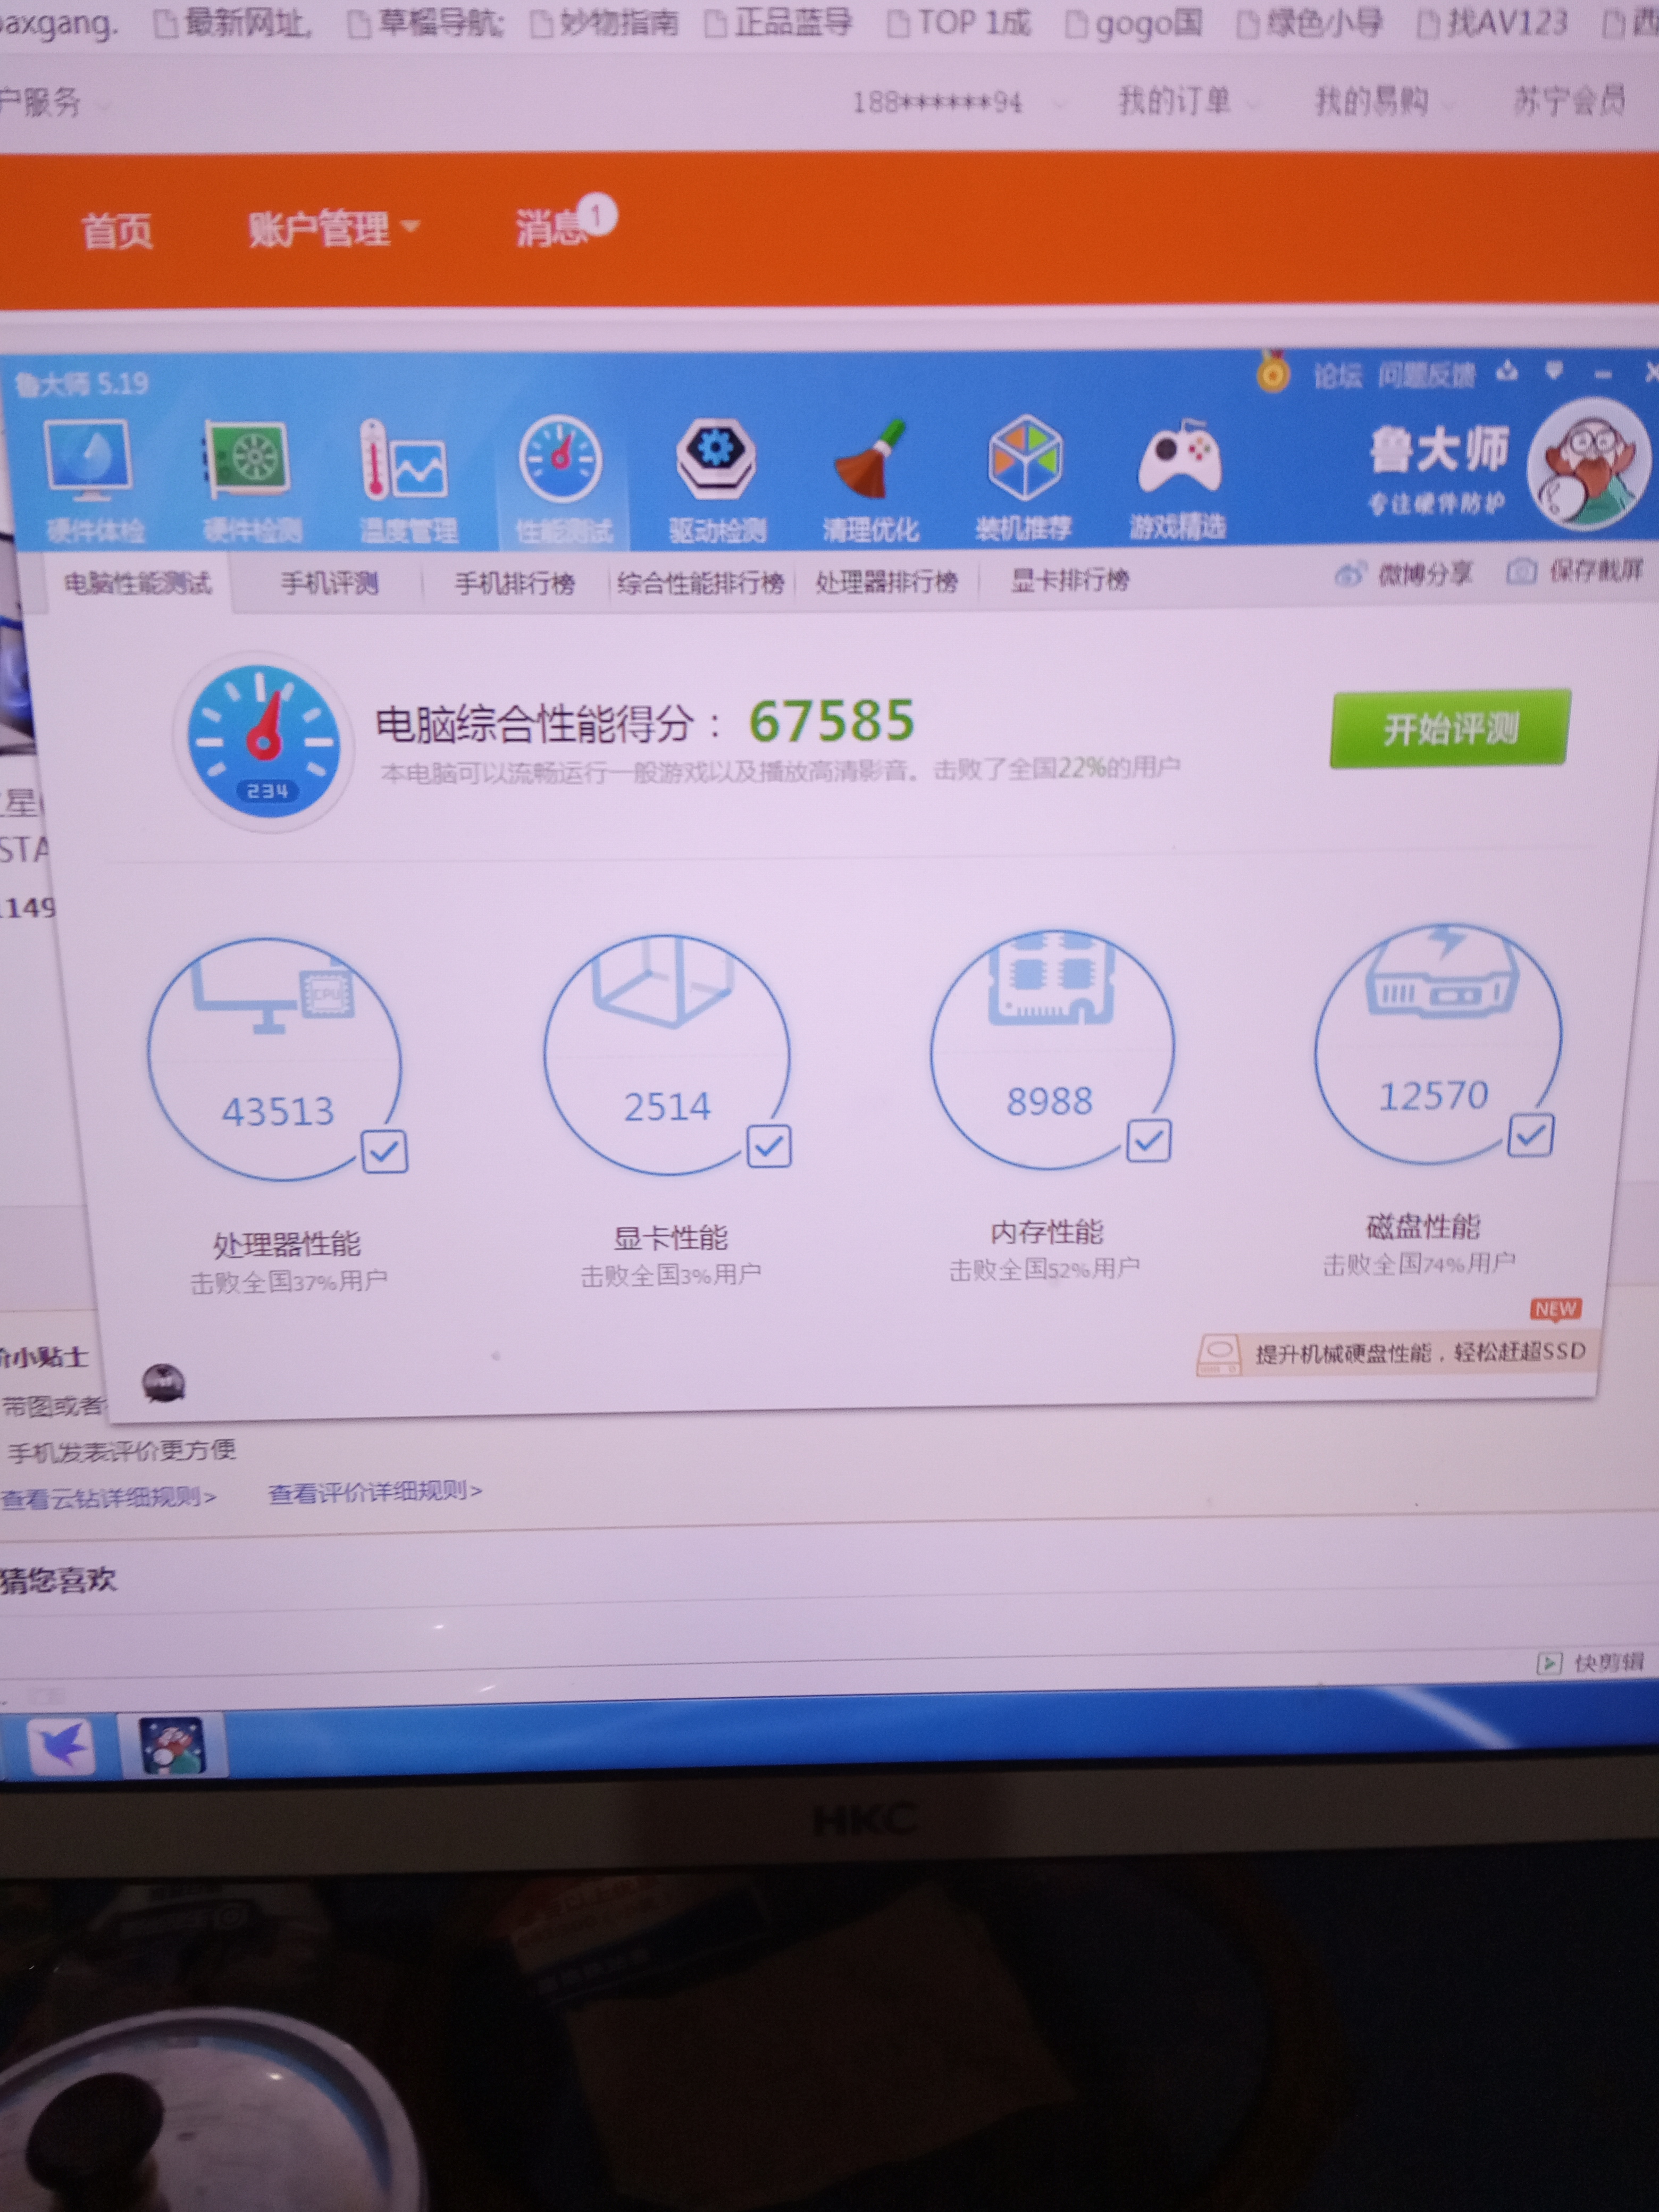Switch to 综合性能排行榜 tab
Viewport: 1659px width, 2212px height.
point(700,583)
